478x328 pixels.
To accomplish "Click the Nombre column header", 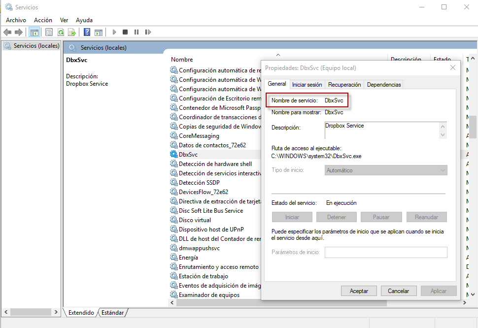I will click(182, 60).
